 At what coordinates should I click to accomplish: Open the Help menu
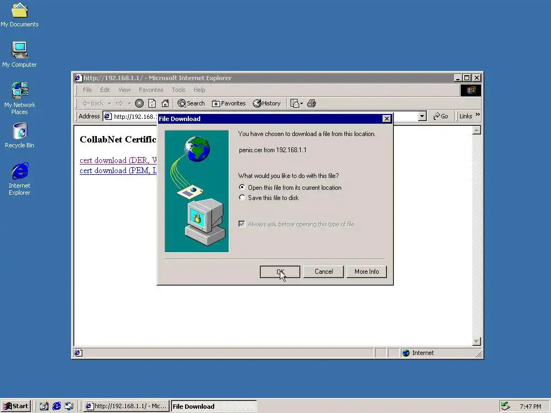tap(199, 90)
